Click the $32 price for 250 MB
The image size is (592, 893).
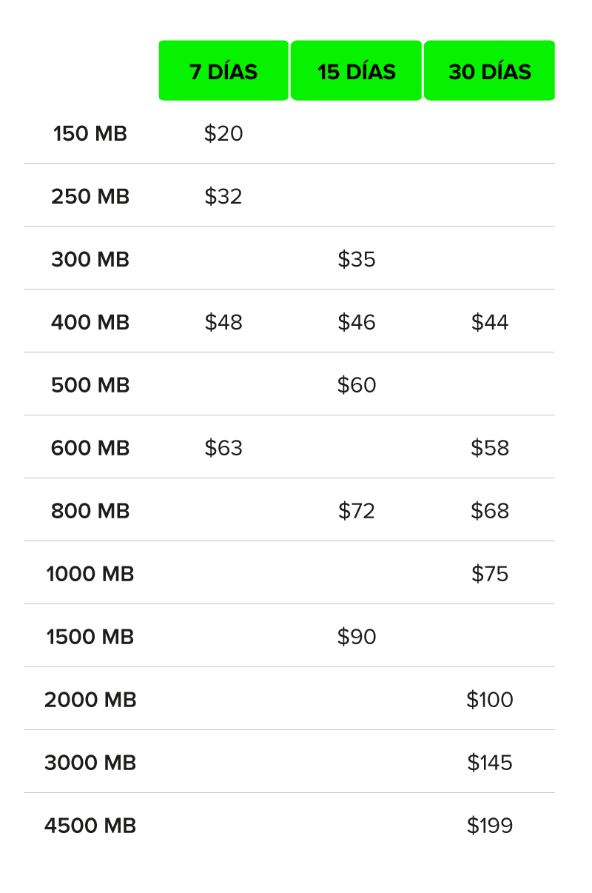(223, 197)
